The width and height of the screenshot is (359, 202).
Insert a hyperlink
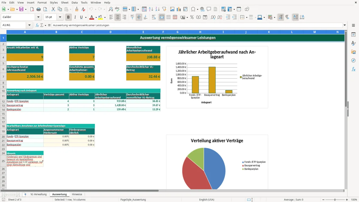click(x=202, y=9)
